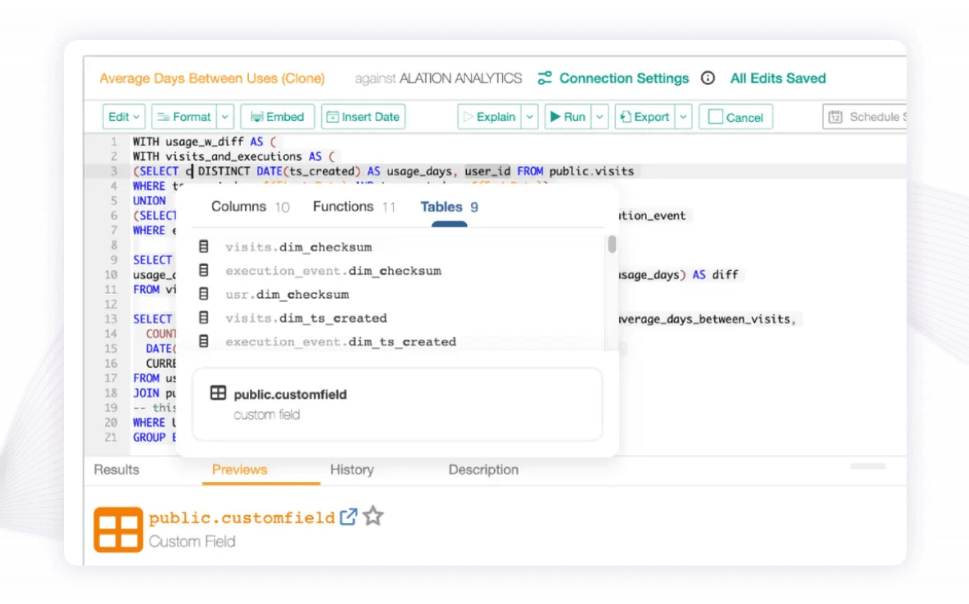The width and height of the screenshot is (969, 604).
Task: Open the Edit dropdown menu
Action: pyautogui.click(x=123, y=116)
